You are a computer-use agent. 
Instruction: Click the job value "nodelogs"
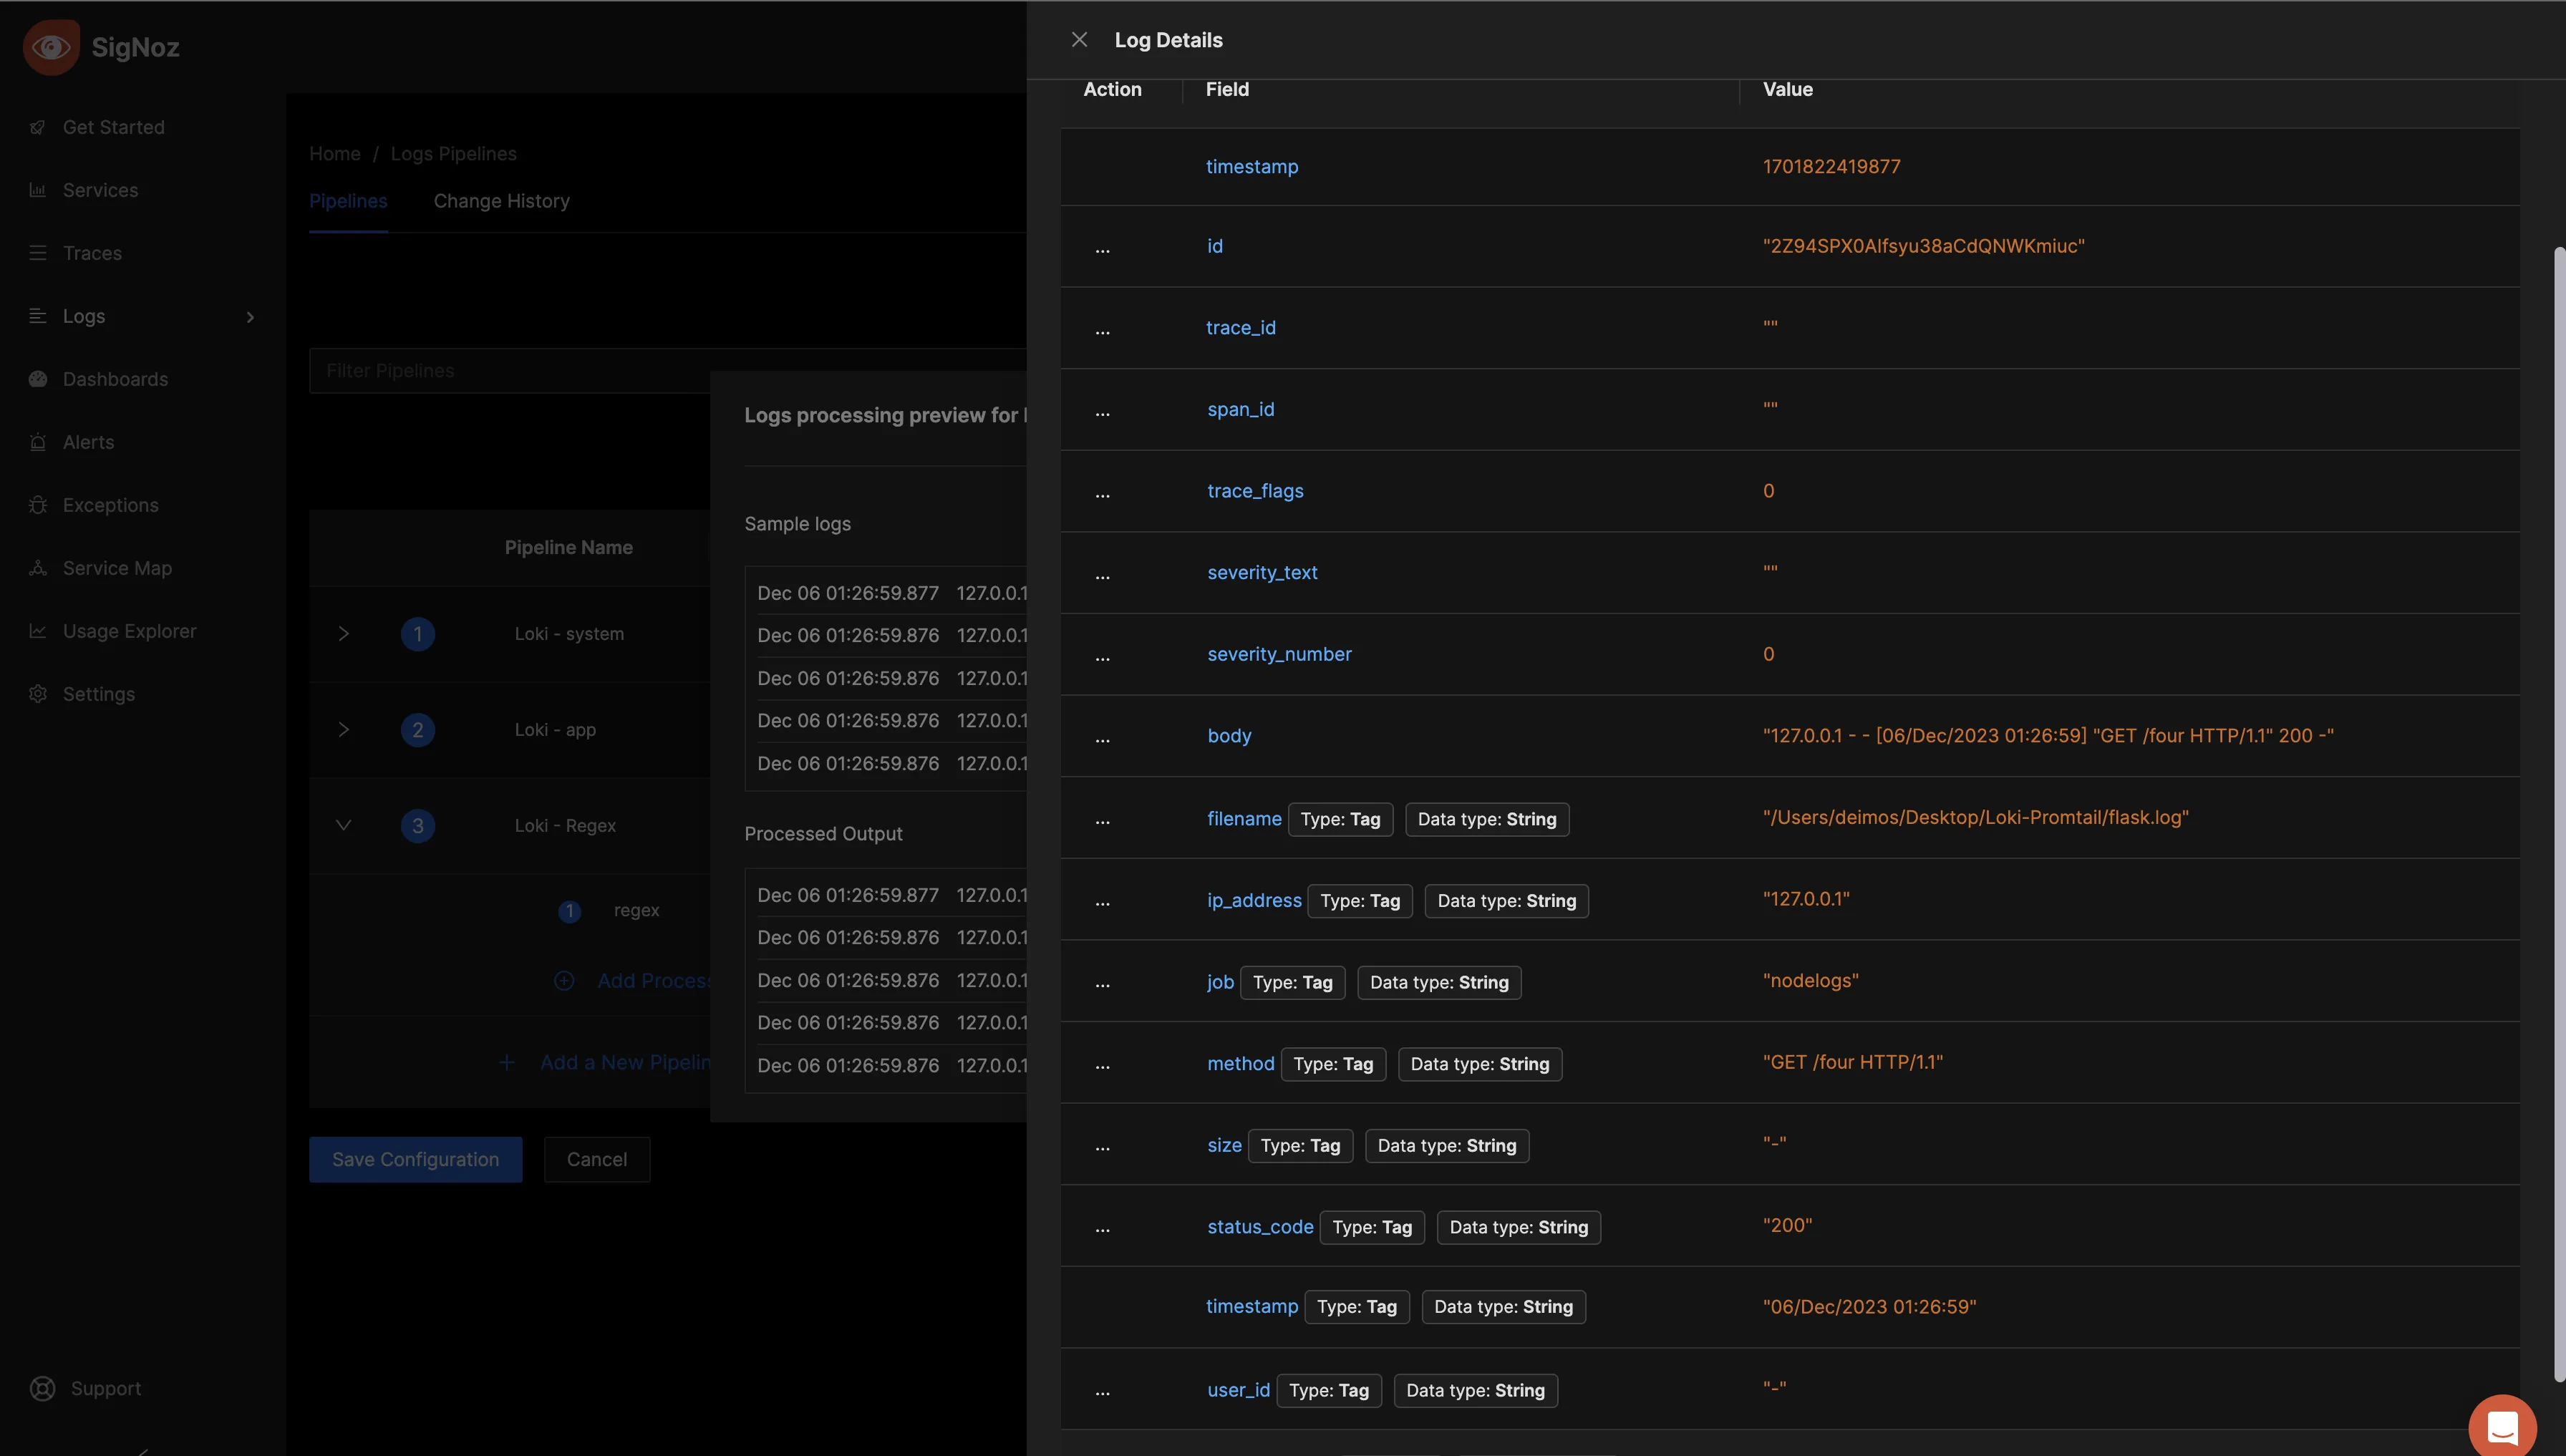[1811, 980]
